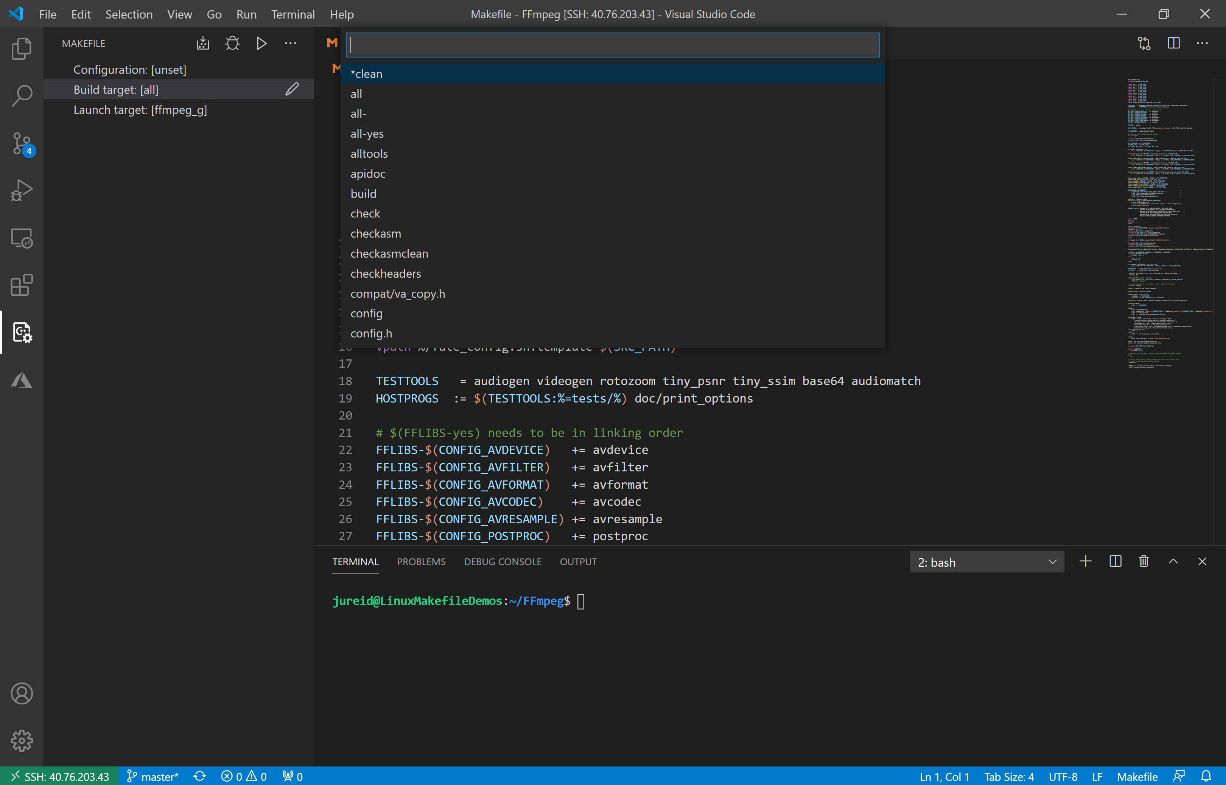Click the Makefile debug launch icon
The height and width of the screenshot is (785, 1226).
[232, 44]
